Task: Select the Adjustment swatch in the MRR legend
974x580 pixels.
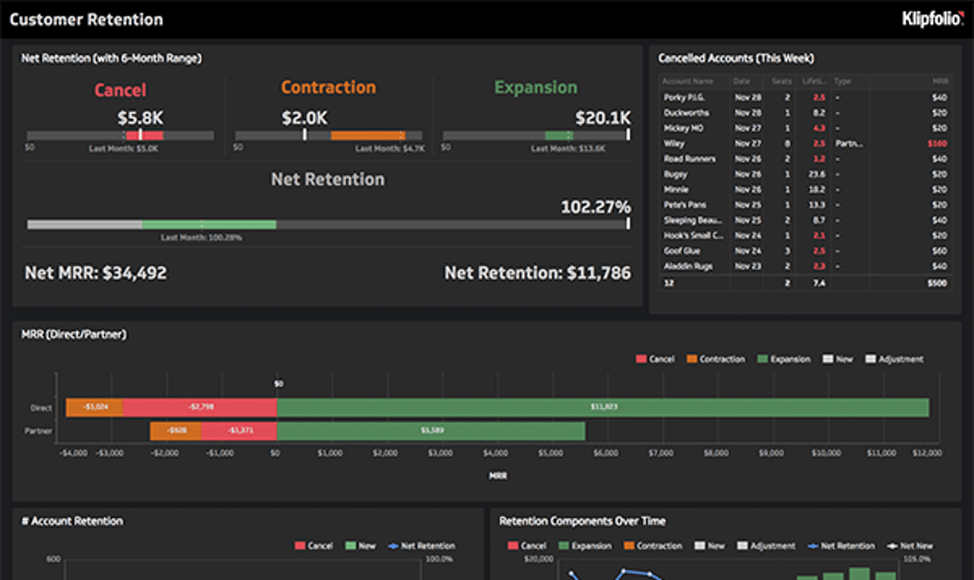Action: pos(869,359)
